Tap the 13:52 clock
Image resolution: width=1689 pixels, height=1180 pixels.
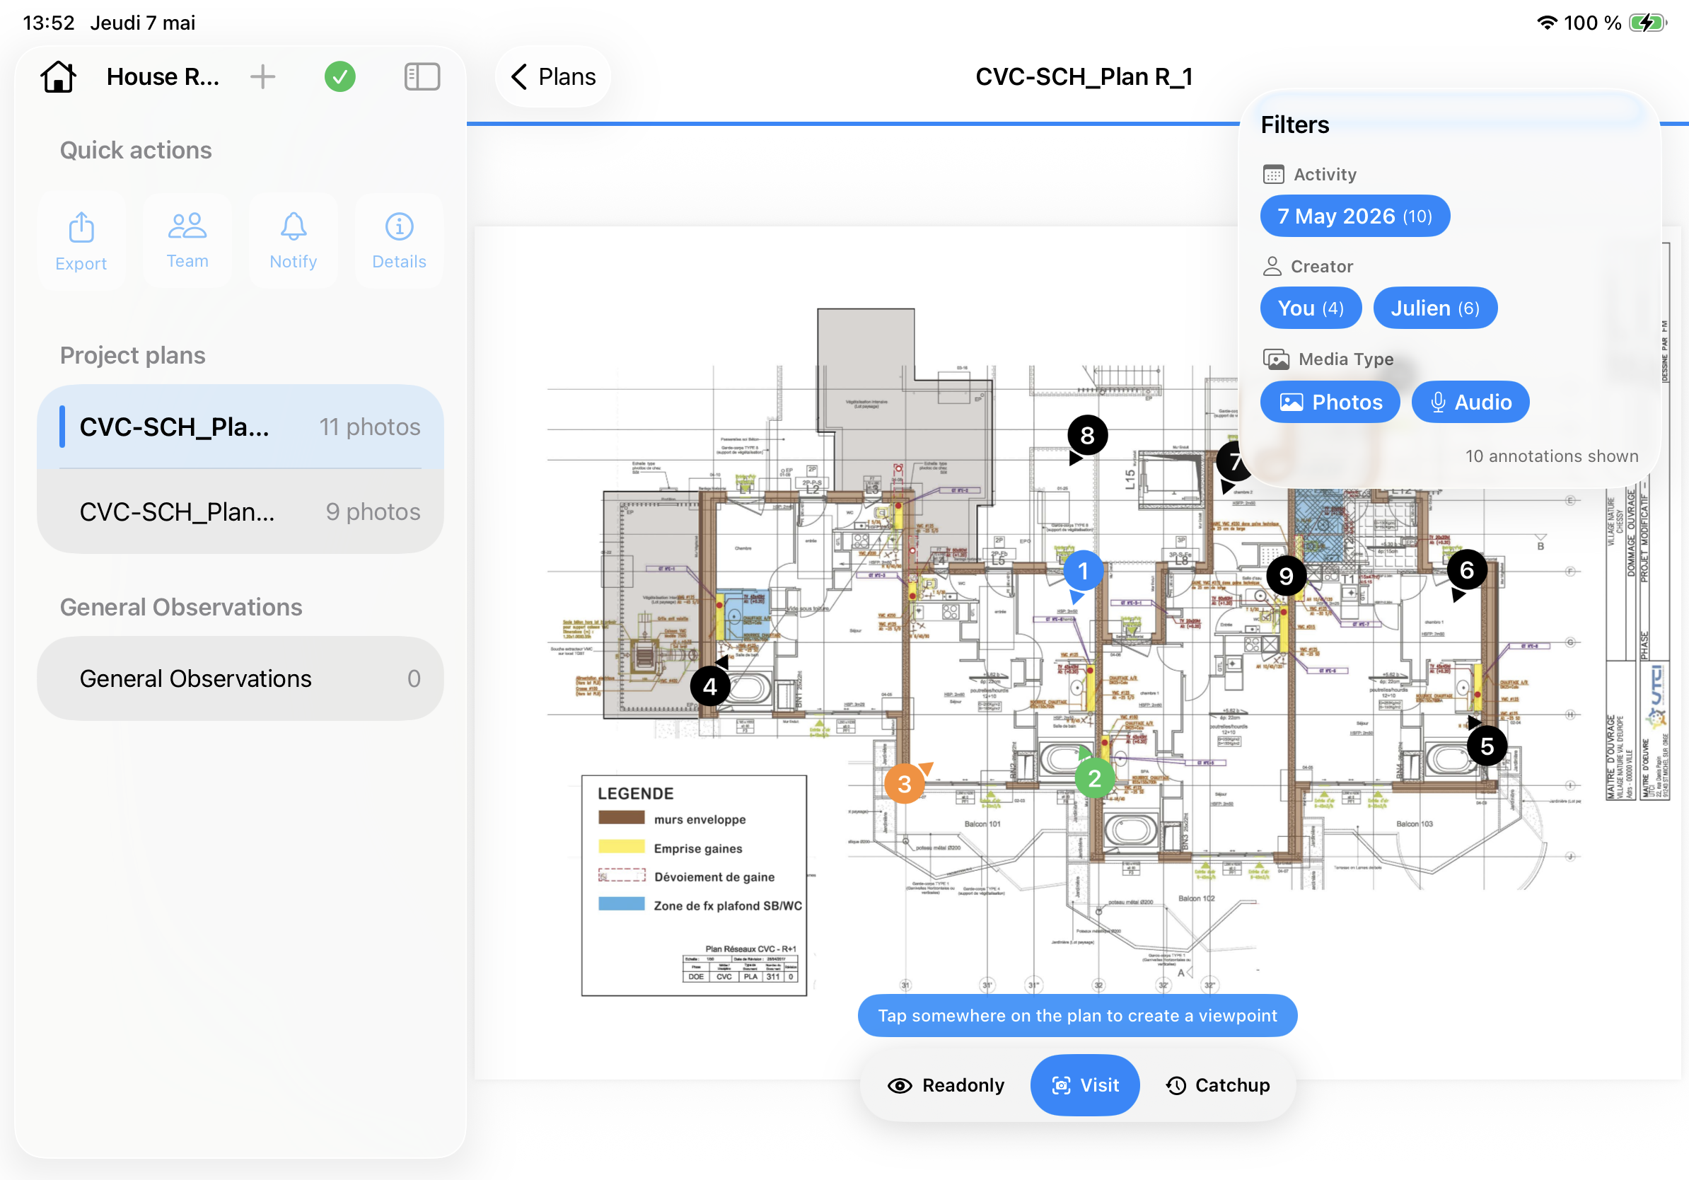(x=49, y=23)
